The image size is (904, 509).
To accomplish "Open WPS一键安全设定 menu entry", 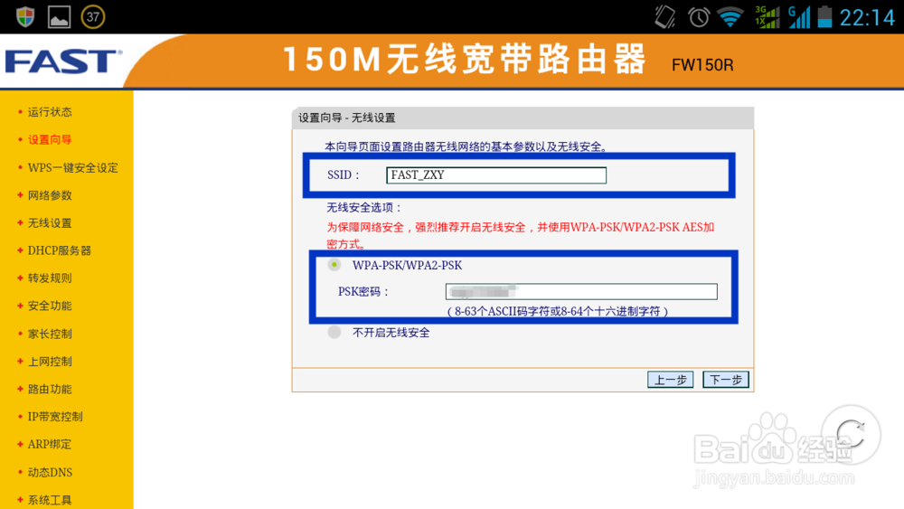I will point(72,168).
